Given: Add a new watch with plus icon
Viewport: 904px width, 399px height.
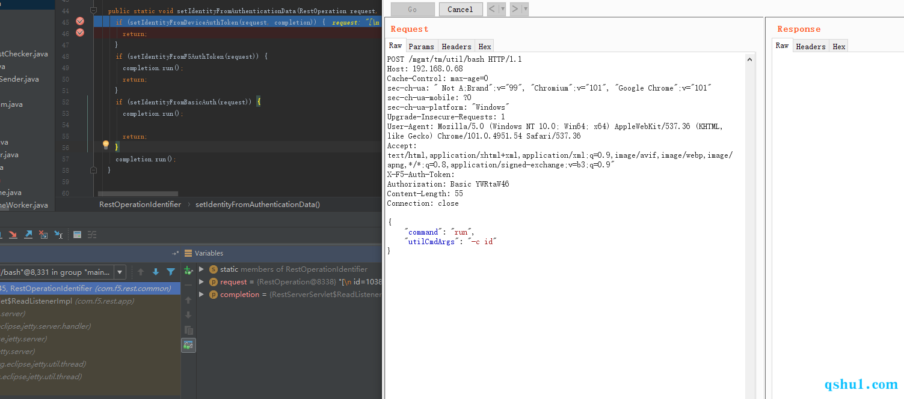Looking at the screenshot, I should click(x=188, y=271).
